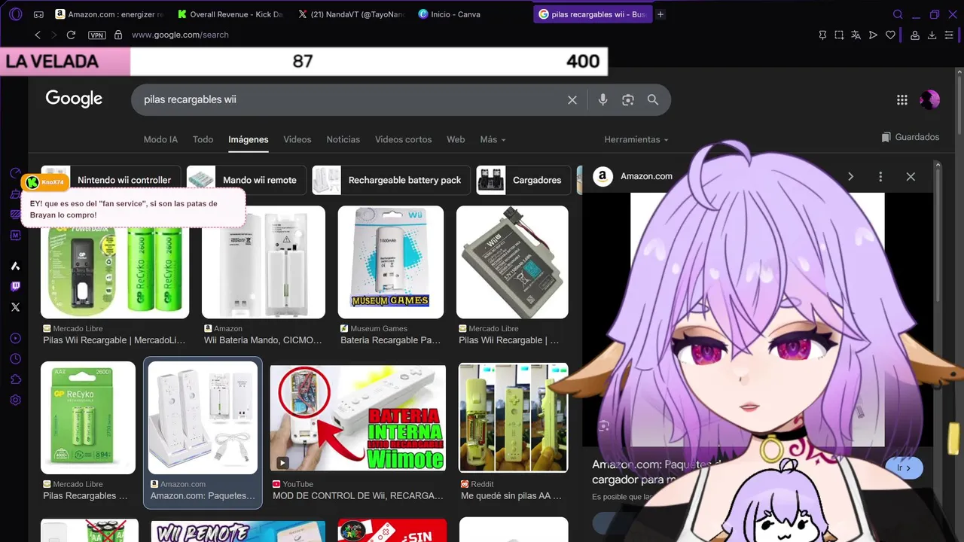This screenshot has width=964, height=542.
Task: Switch to the Modo IA tab
Action: pyautogui.click(x=160, y=139)
